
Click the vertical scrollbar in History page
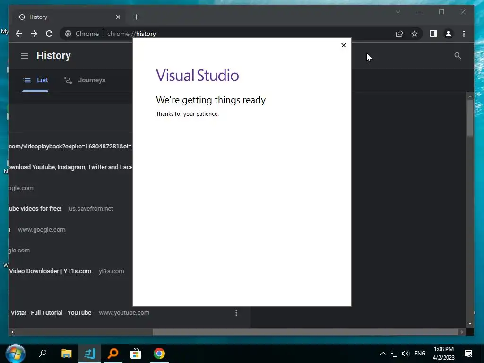470,118
